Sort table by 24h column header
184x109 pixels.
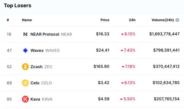point(132,20)
